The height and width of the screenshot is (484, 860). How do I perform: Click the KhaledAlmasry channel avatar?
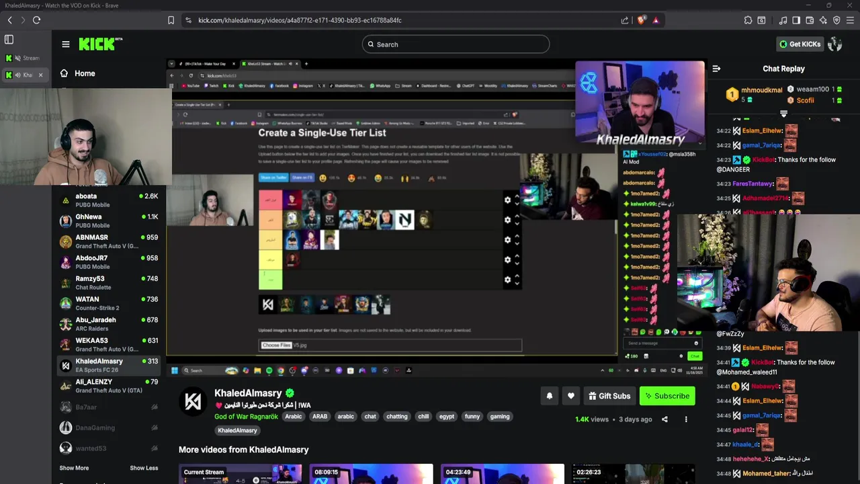pos(193,401)
